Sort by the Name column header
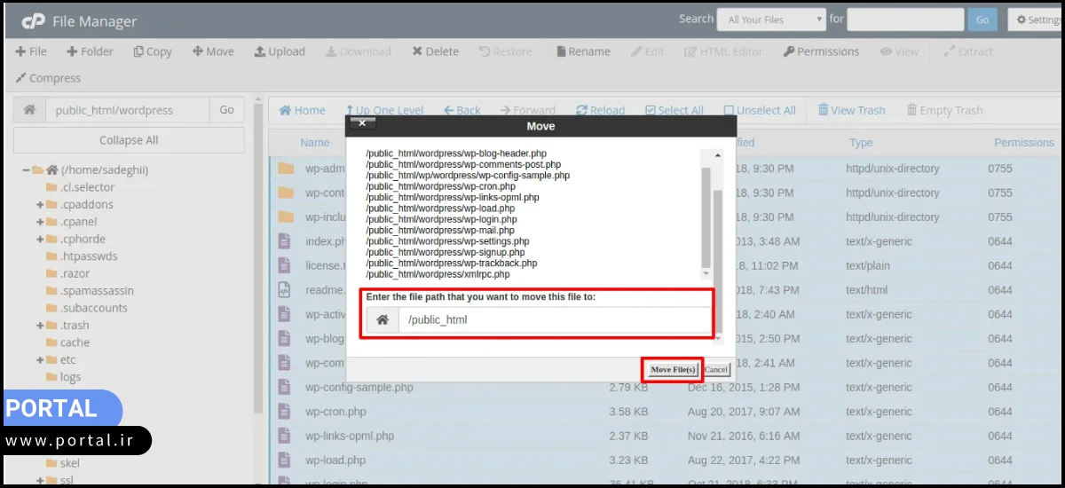1065x488 pixels. pyautogui.click(x=314, y=142)
